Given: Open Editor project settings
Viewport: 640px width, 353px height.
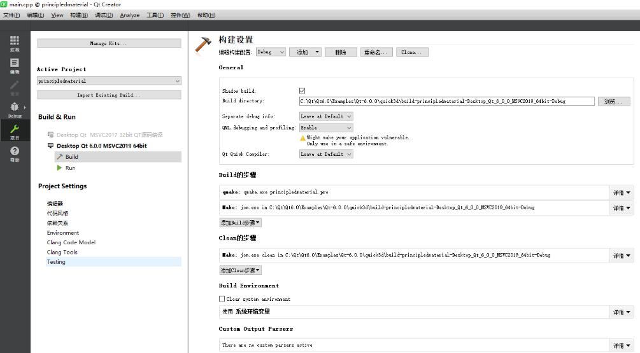Looking at the screenshot, I should coord(55,204).
